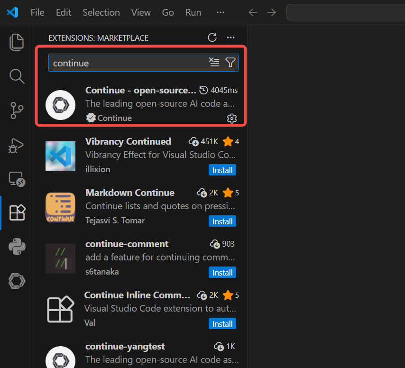Open the View menu
The height and width of the screenshot is (368, 405).
tap(141, 12)
